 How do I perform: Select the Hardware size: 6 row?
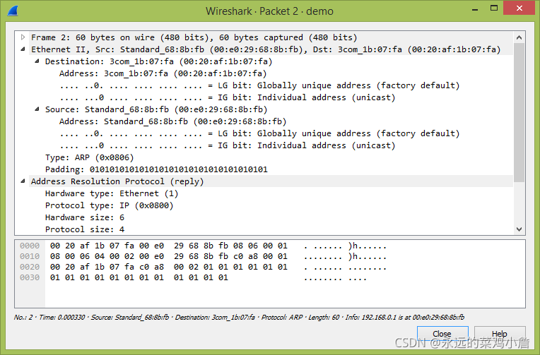(x=85, y=217)
